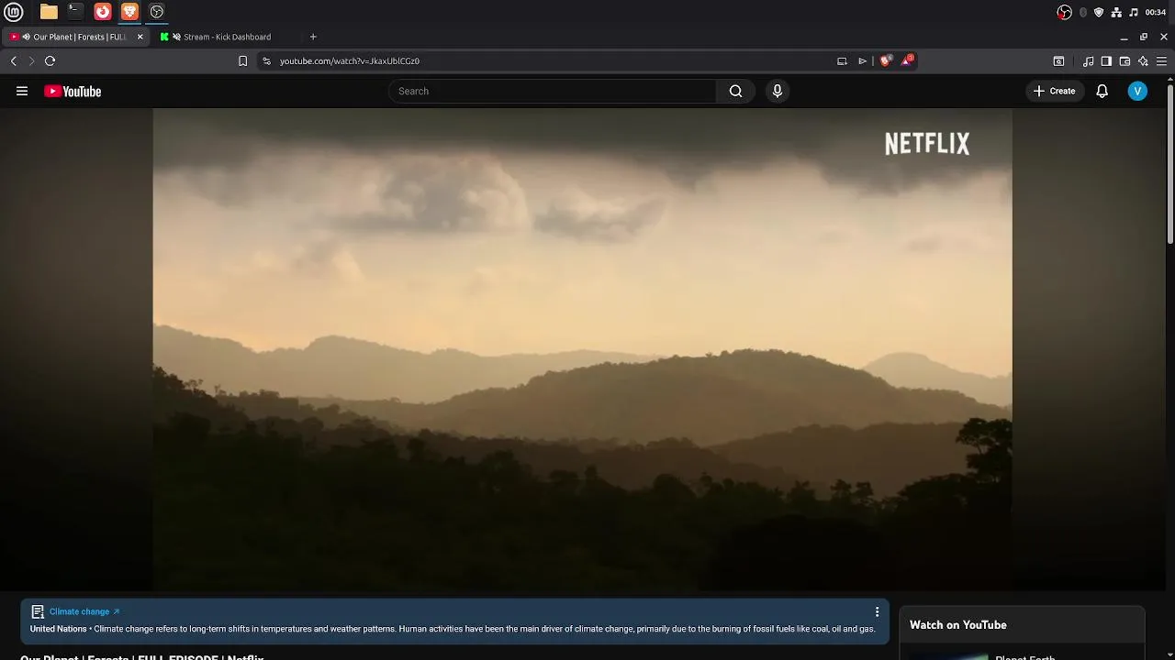The width and height of the screenshot is (1175, 660).
Task: Click the YouTube search magnifier button
Action: tap(735, 91)
